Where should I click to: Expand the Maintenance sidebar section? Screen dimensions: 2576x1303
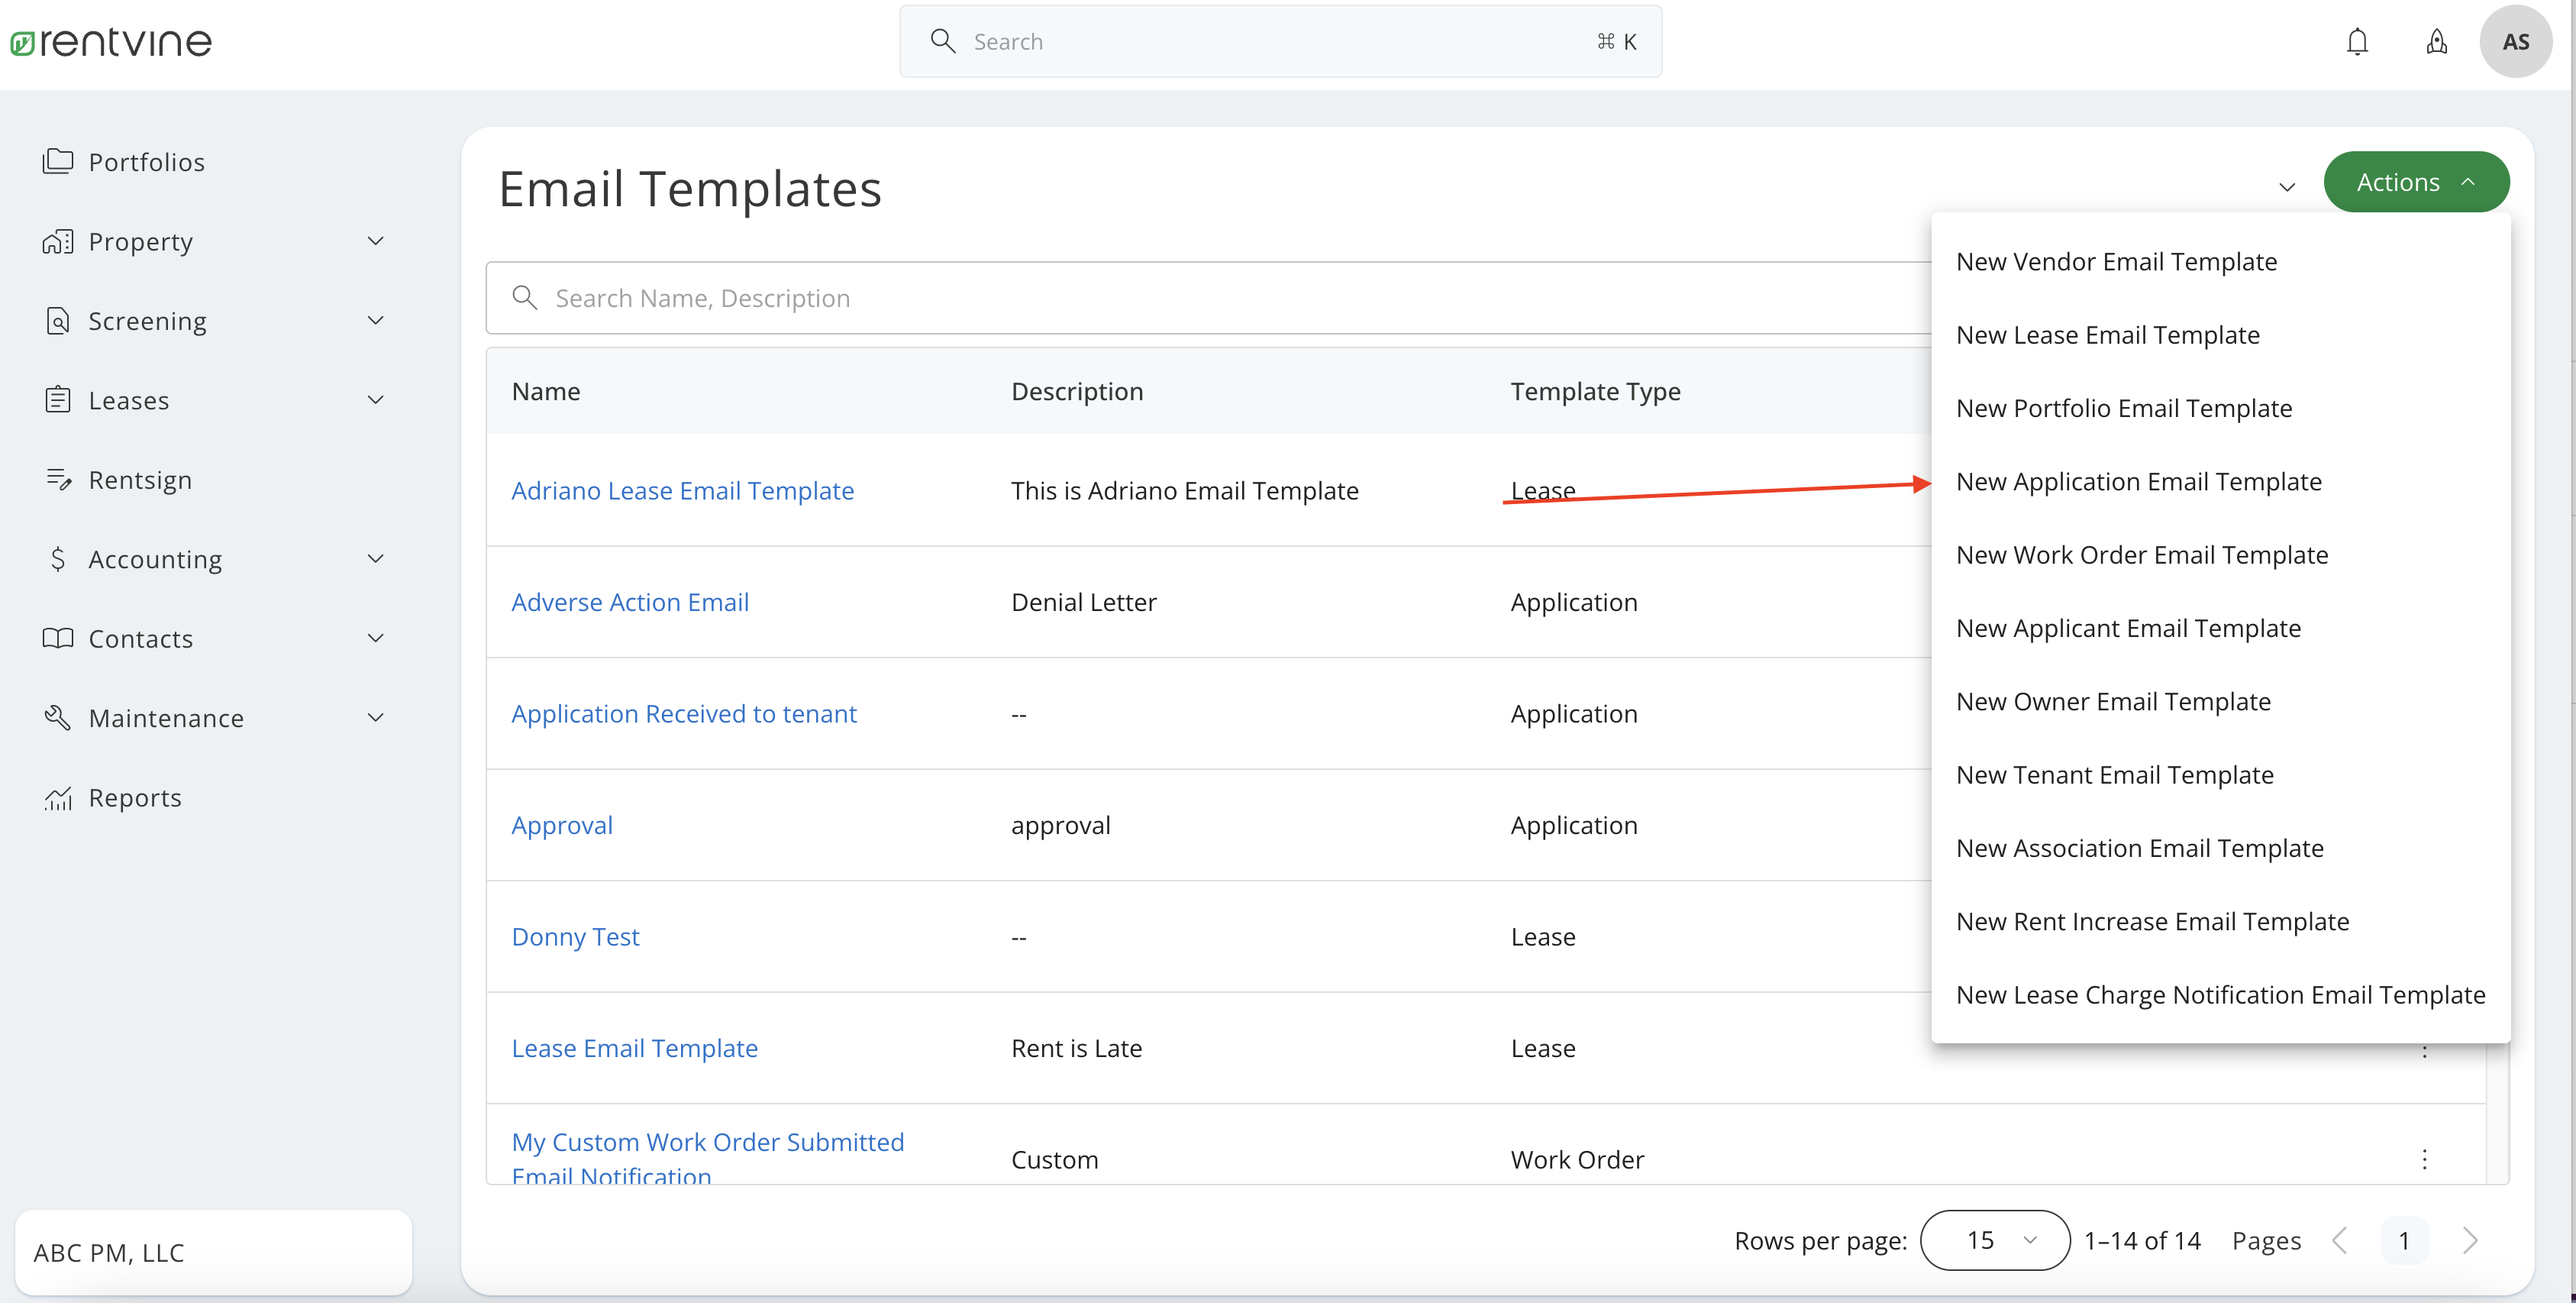tap(375, 717)
